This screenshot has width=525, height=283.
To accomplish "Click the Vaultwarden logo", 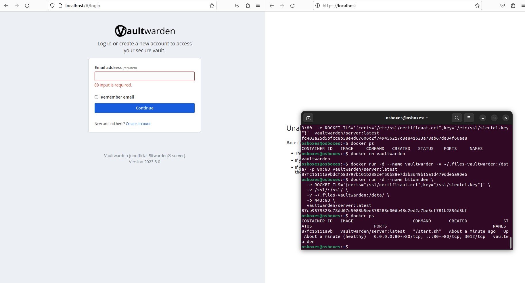I will [145, 31].
